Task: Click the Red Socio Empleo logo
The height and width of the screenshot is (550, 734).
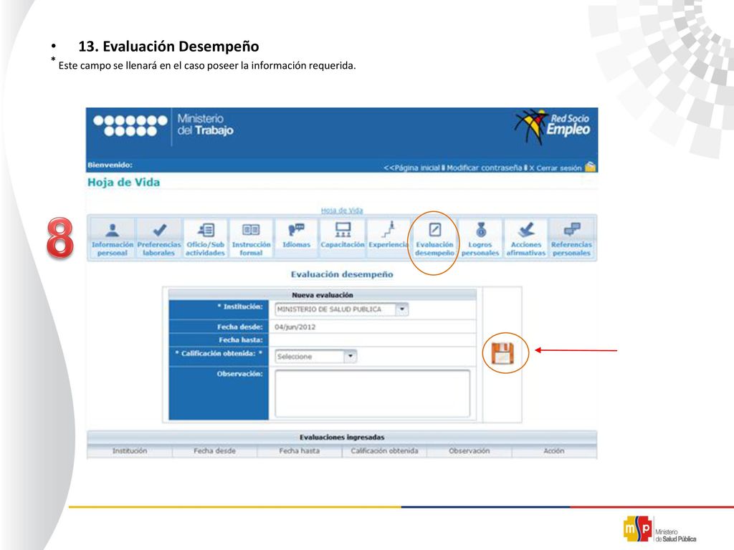Action: click(x=553, y=127)
